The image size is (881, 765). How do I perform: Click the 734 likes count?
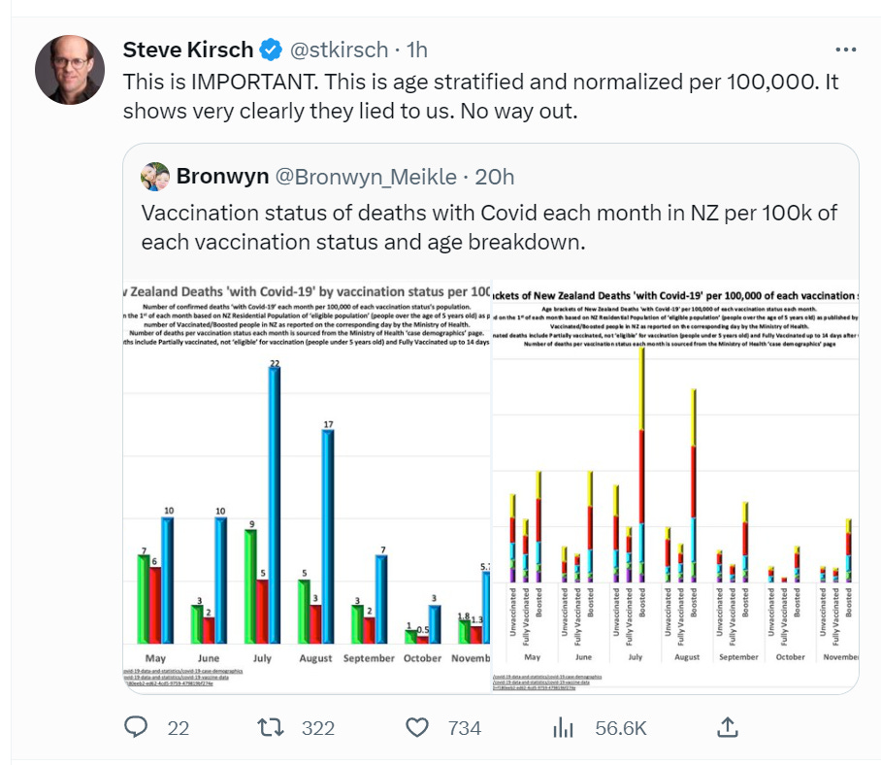463,727
